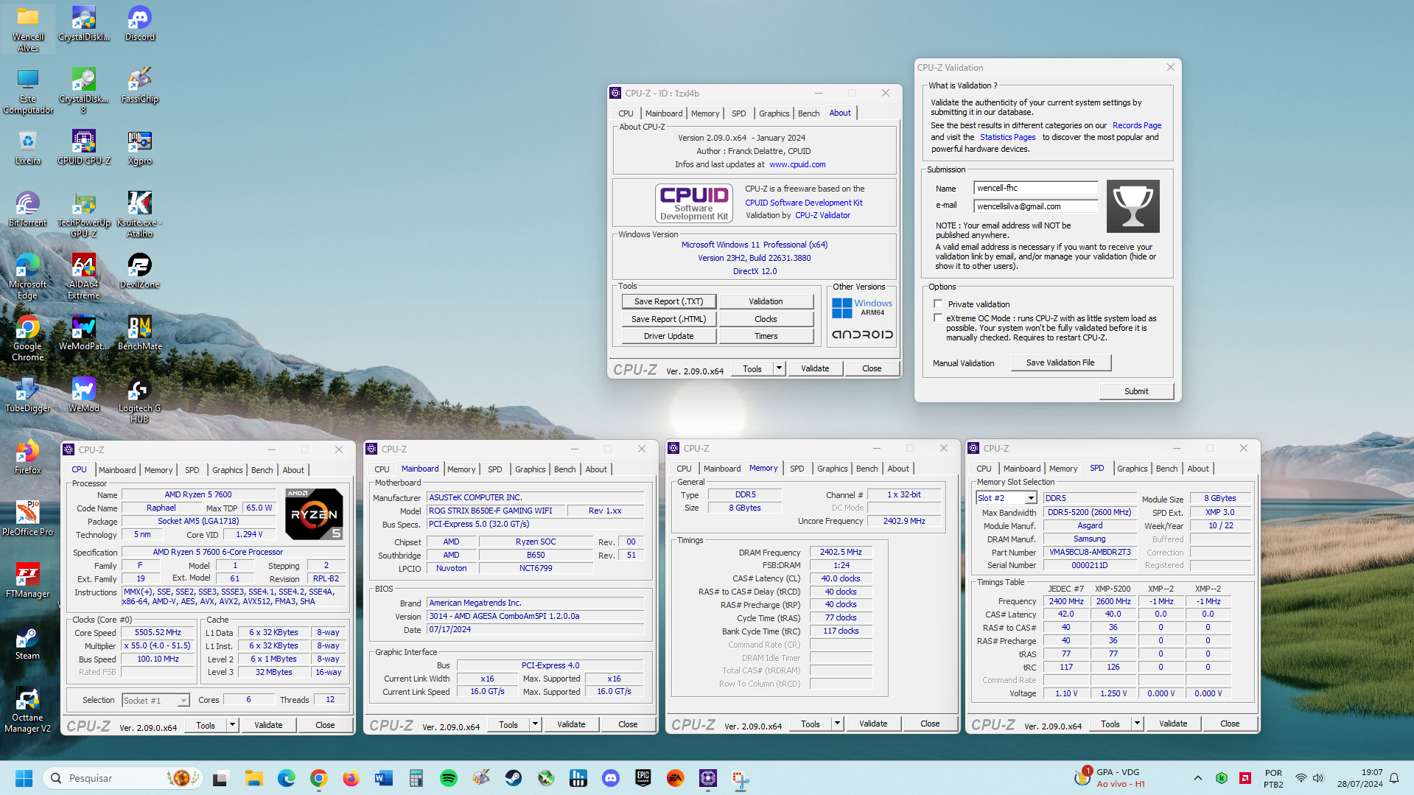
Task: Open the TechPowerUp GPU-Z desktop icon
Action: [84, 214]
